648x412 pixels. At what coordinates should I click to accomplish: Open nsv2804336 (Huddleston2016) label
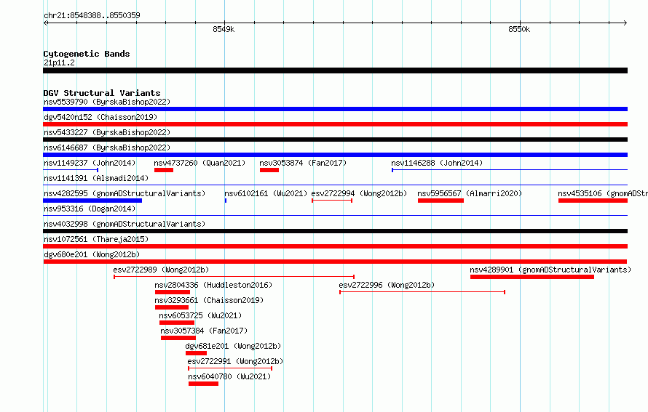point(213,285)
